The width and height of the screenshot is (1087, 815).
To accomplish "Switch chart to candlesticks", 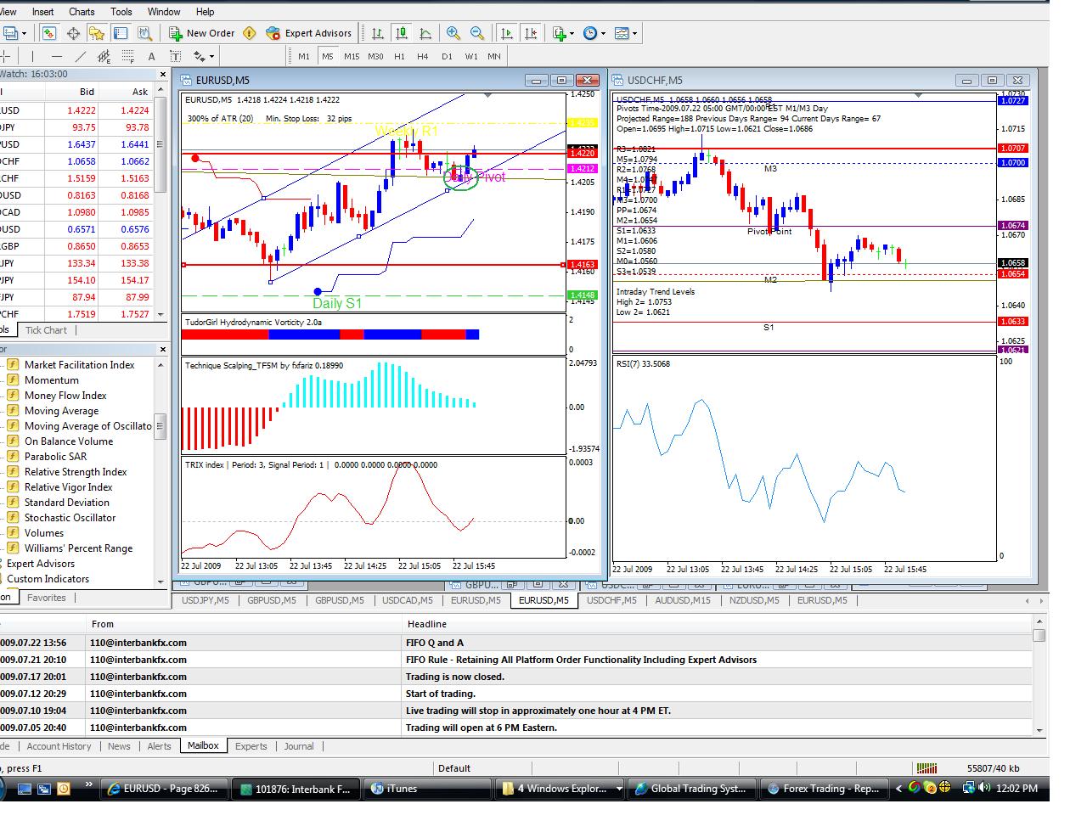I will (402, 33).
